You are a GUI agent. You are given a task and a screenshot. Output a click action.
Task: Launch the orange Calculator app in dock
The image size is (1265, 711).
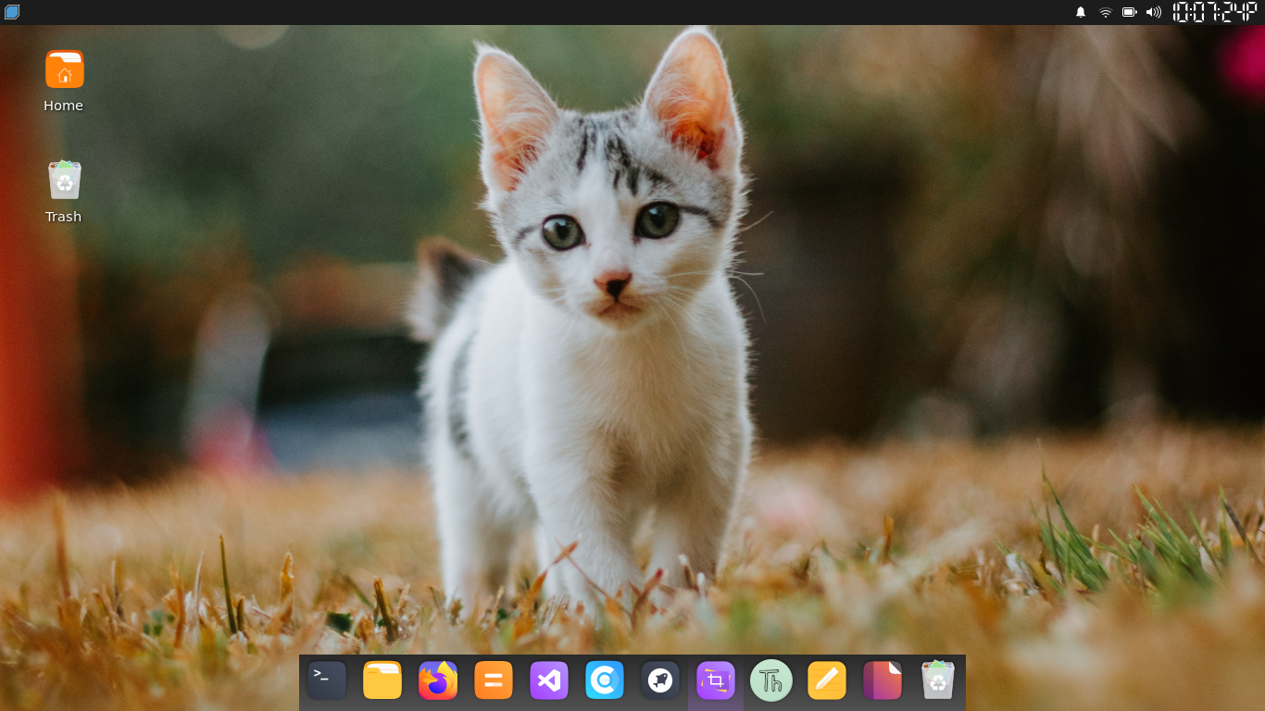494,680
